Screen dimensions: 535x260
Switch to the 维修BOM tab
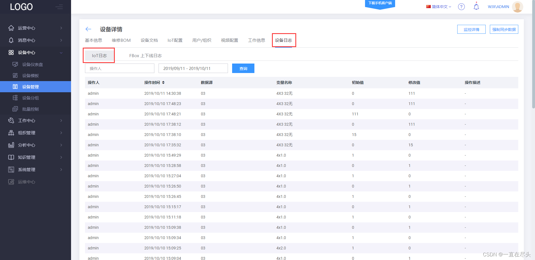click(x=121, y=40)
